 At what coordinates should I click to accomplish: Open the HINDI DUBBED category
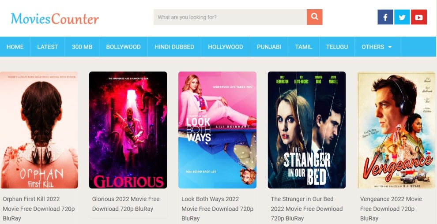[x=174, y=47]
